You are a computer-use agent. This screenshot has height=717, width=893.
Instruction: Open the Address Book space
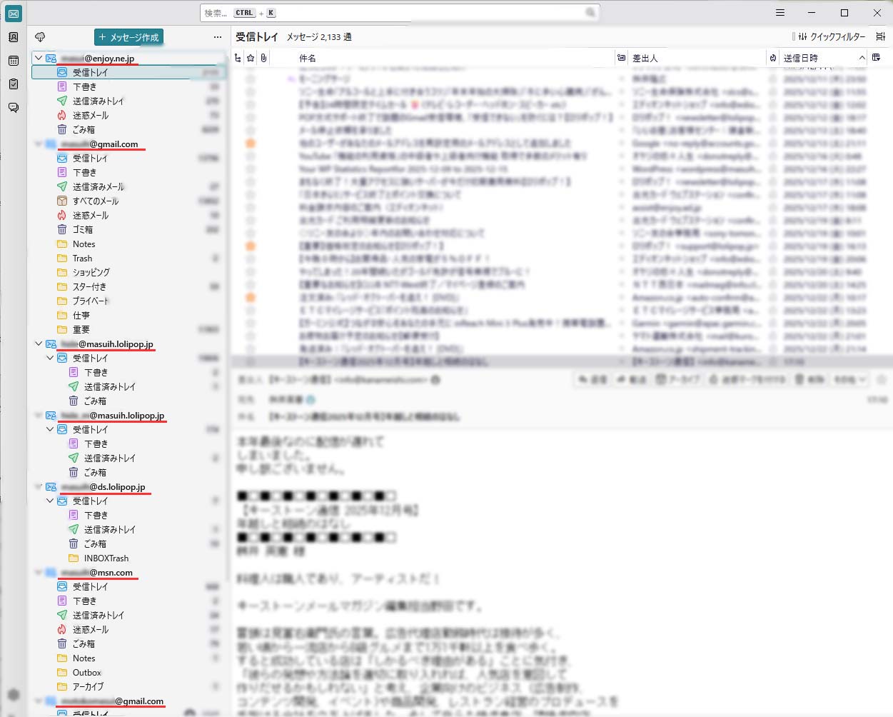[14, 37]
